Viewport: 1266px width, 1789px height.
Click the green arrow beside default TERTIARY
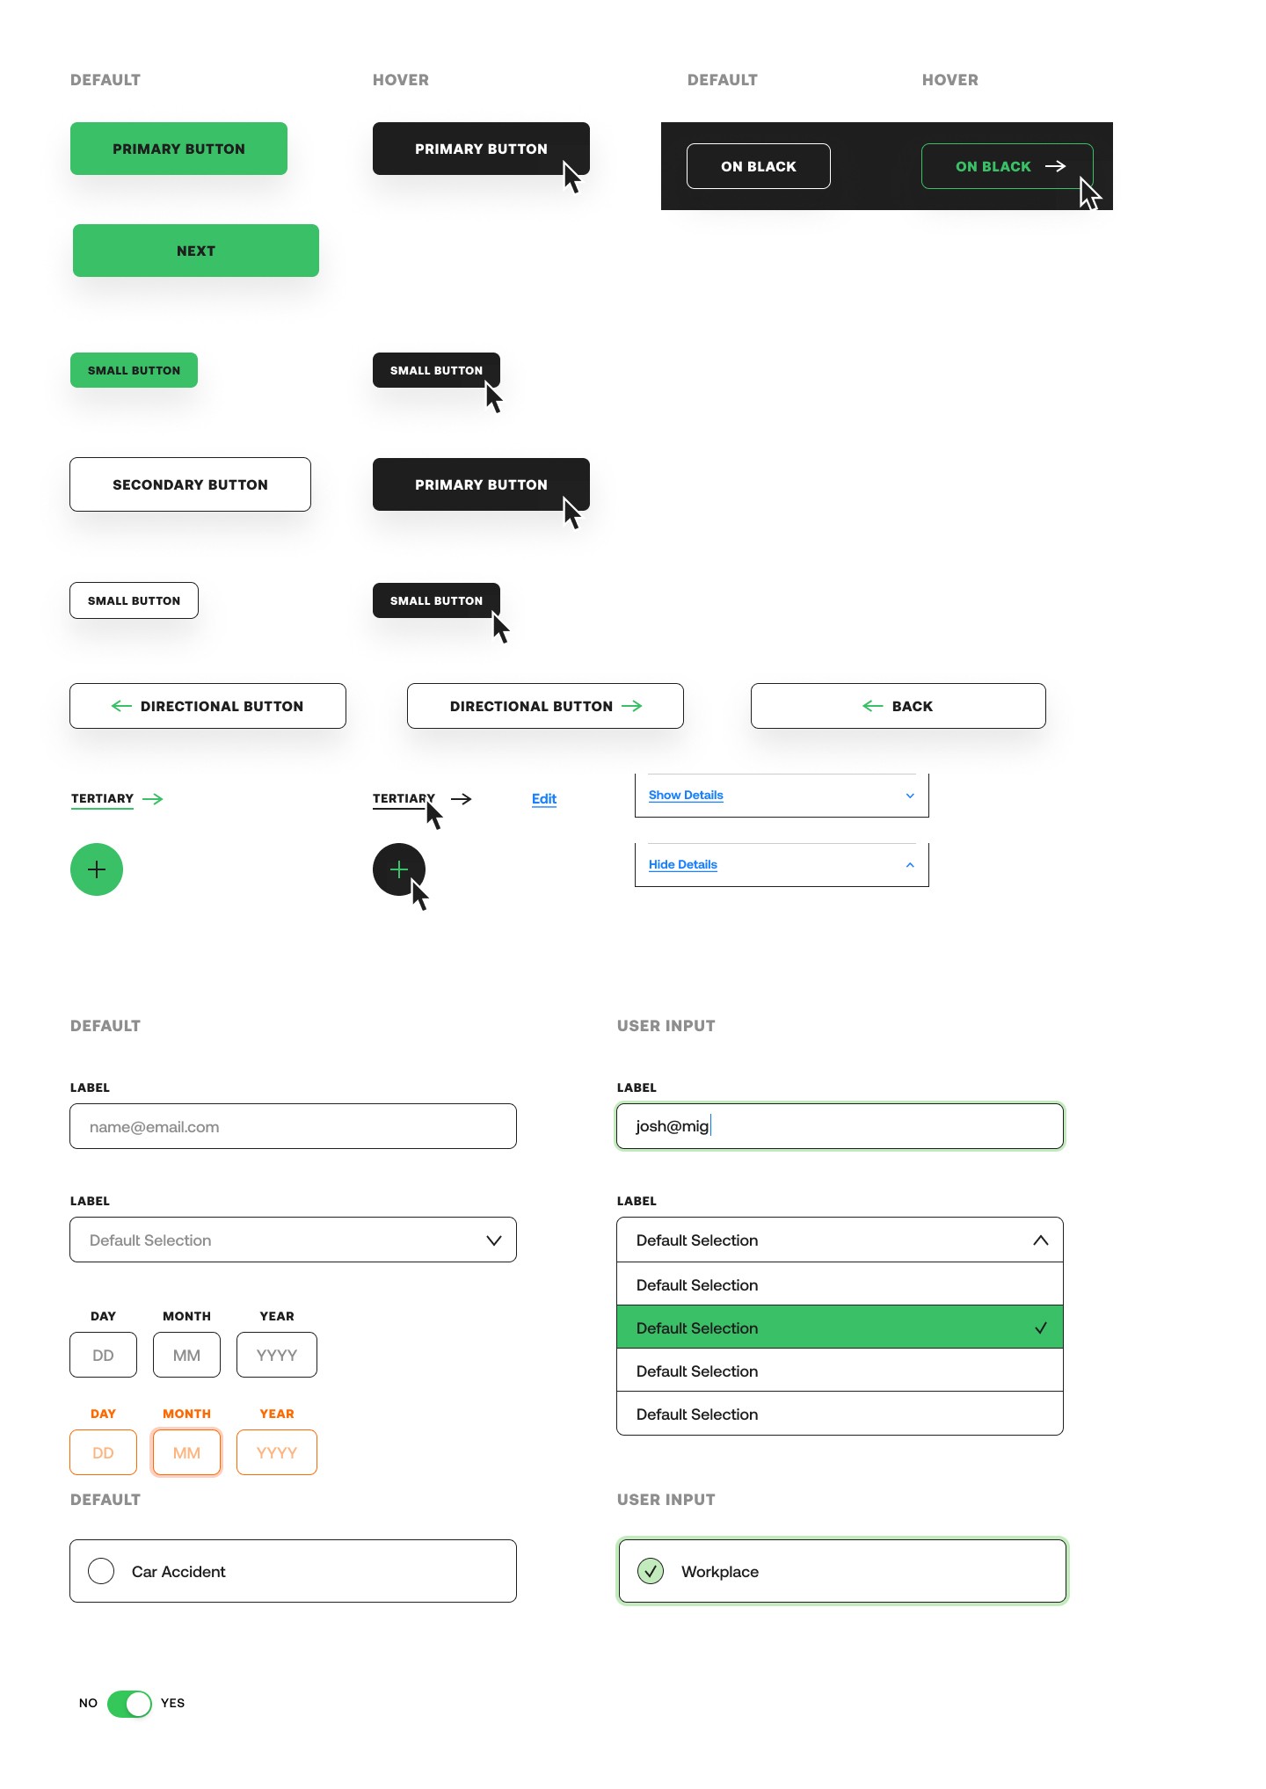[153, 799]
